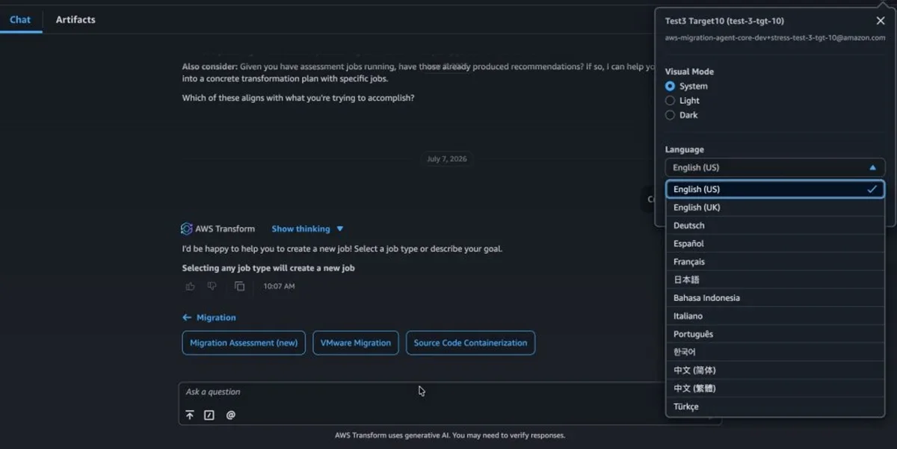Click VMware Migration button
Image resolution: width=897 pixels, height=449 pixels.
click(356, 343)
